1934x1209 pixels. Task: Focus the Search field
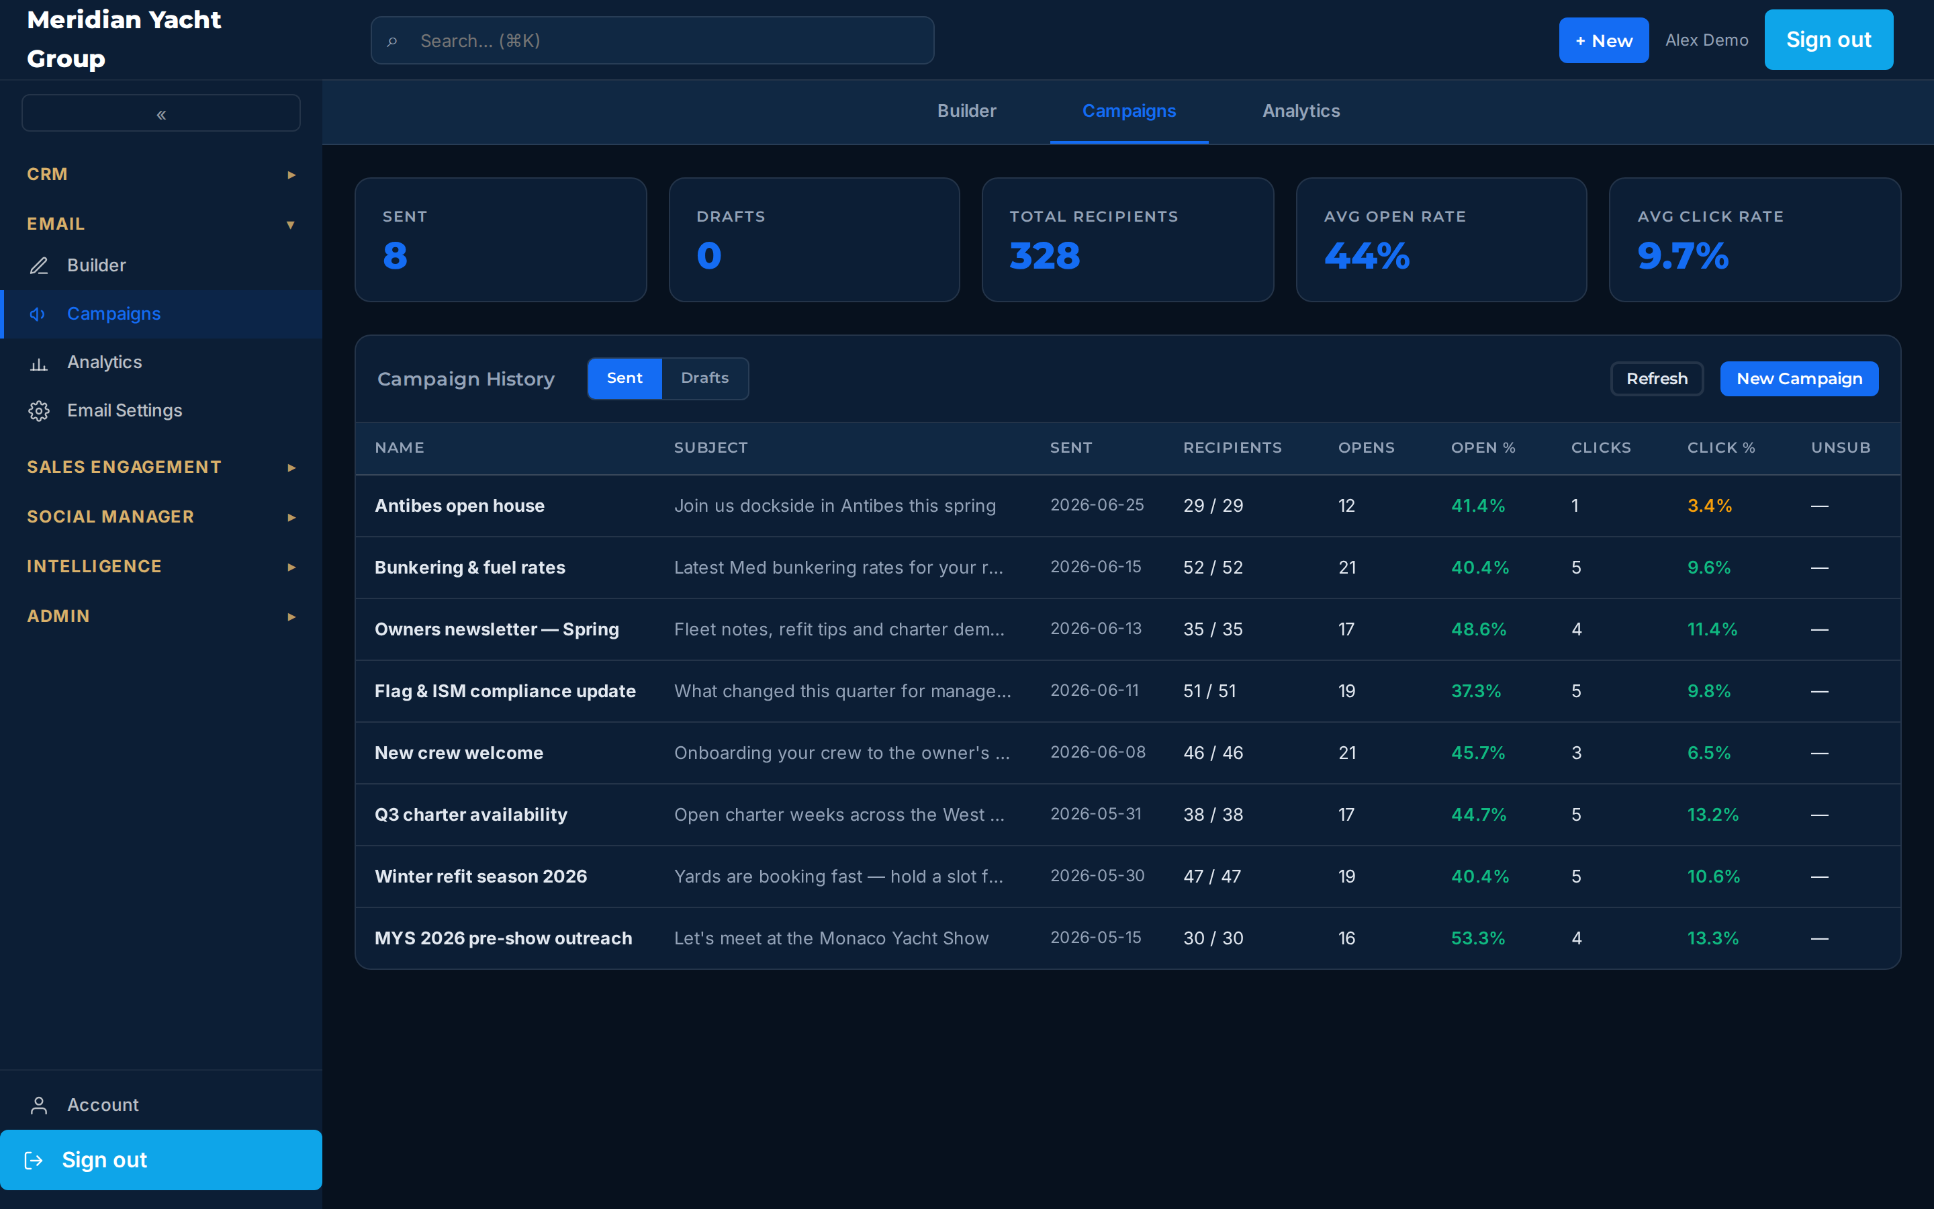click(x=652, y=41)
